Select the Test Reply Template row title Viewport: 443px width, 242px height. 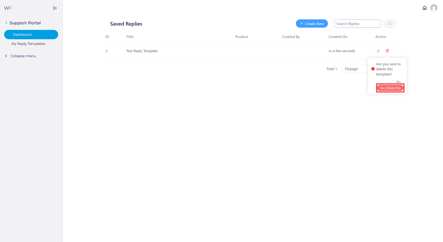point(142,51)
